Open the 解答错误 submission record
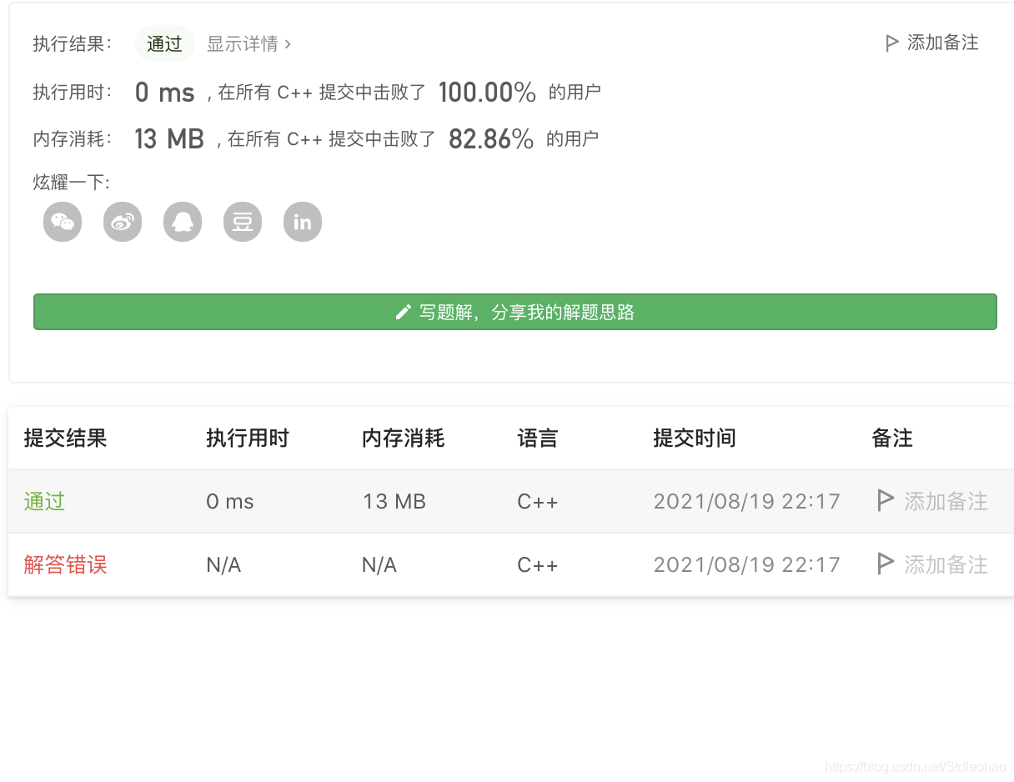1014x782 pixels. coord(65,564)
